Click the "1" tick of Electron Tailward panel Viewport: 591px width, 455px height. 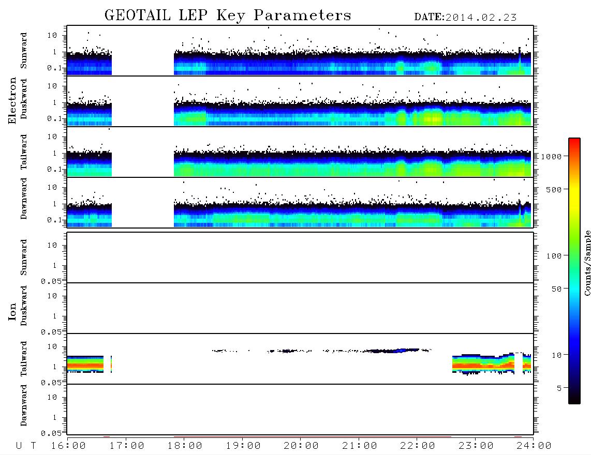click(x=55, y=153)
